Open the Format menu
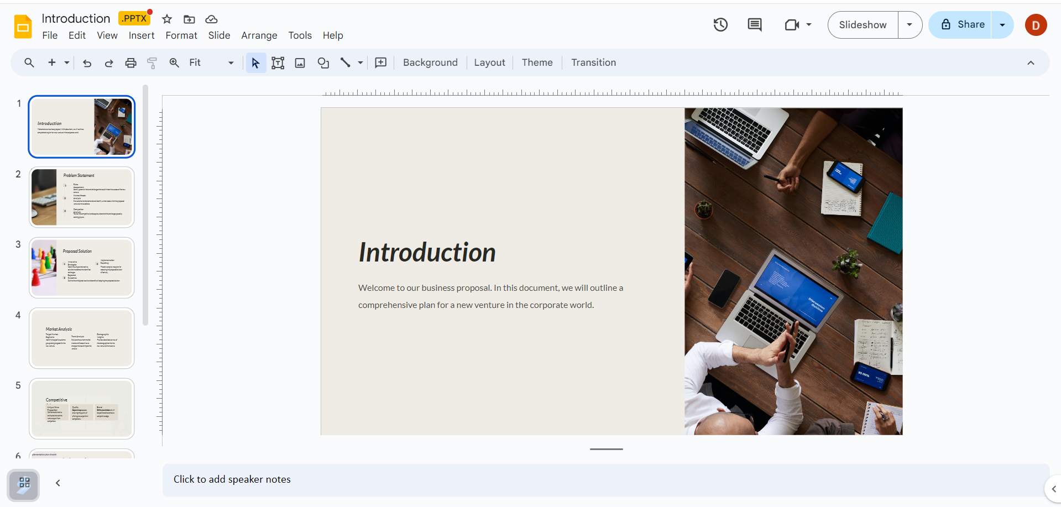The height and width of the screenshot is (507, 1061). click(181, 35)
